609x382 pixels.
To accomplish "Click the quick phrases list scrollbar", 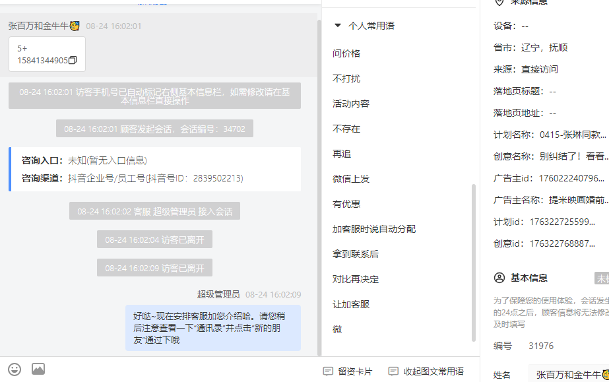I will pyautogui.click(x=474, y=263).
